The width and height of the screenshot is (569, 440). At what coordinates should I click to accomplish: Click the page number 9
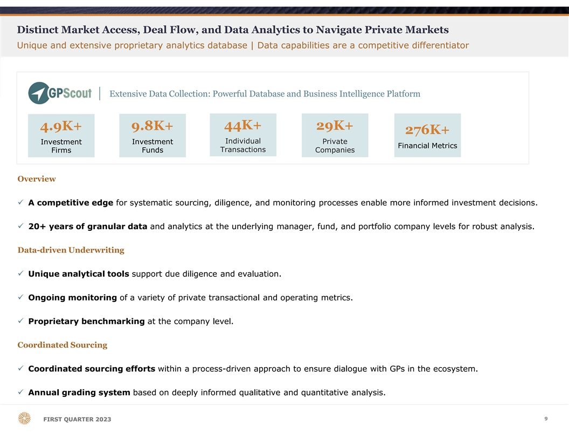(546, 418)
